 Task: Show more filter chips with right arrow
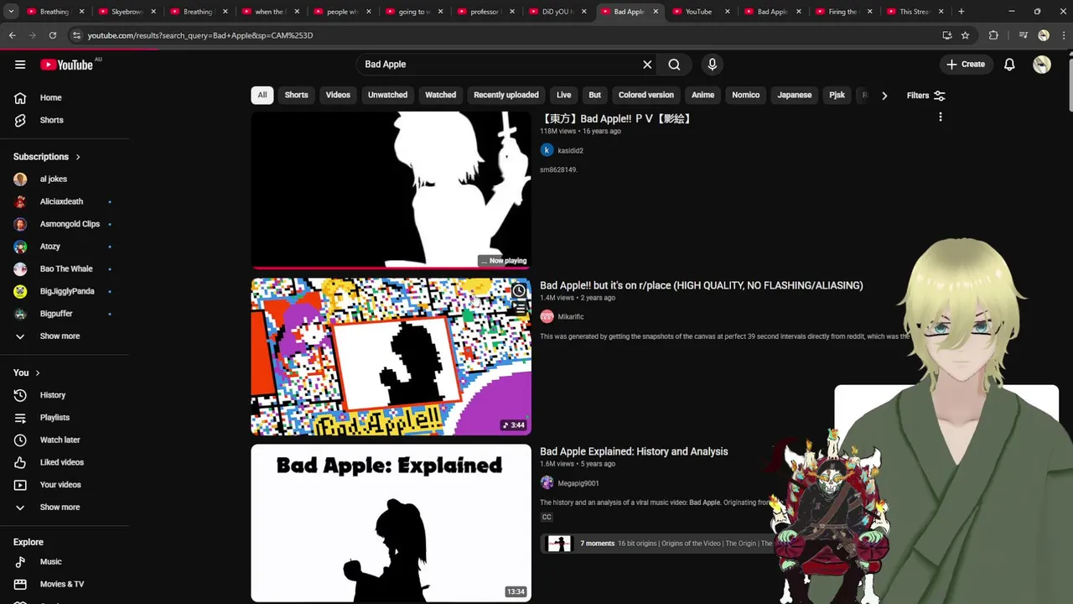point(884,96)
